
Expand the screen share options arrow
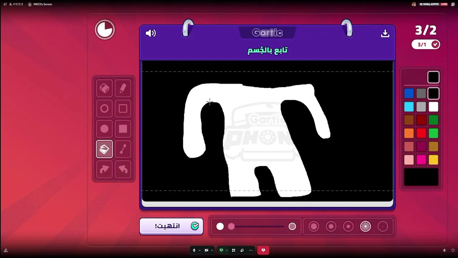(226, 250)
